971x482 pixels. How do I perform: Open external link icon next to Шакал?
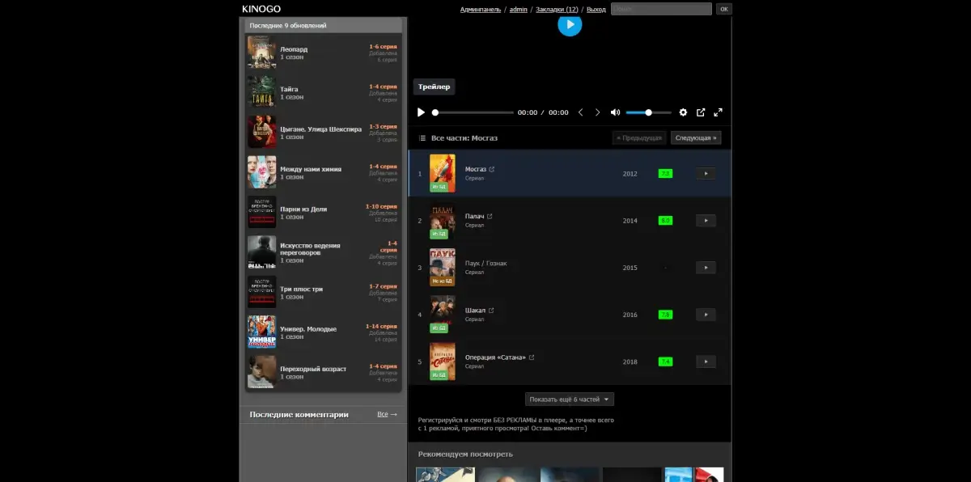click(x=491, y=310)
